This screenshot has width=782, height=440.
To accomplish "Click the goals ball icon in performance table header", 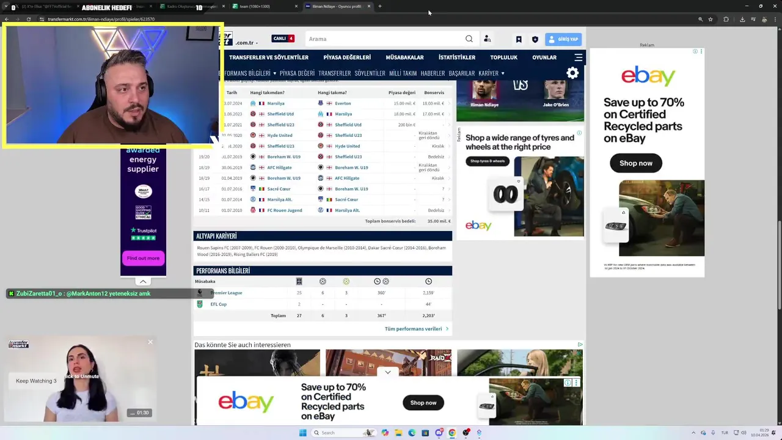I will point(323,281).
